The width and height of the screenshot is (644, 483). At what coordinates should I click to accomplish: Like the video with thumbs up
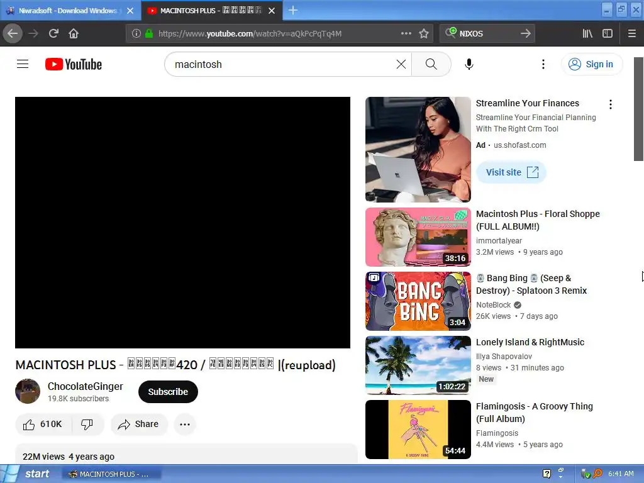tap(43, 424)
